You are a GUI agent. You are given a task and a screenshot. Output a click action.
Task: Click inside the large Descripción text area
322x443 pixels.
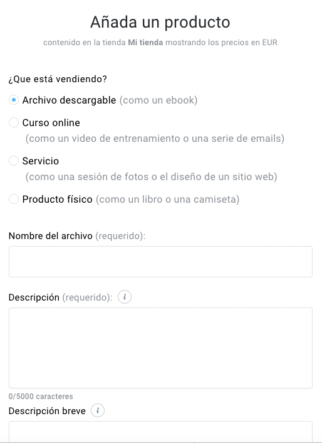(160, 348)
